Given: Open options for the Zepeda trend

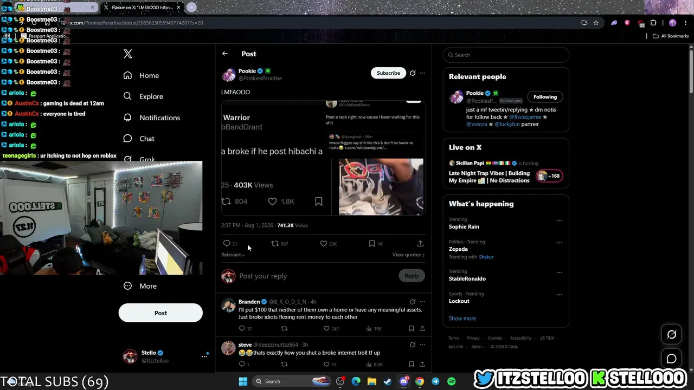Looking at the screenshot, I should pyautogui.click(x=560, y=243).
